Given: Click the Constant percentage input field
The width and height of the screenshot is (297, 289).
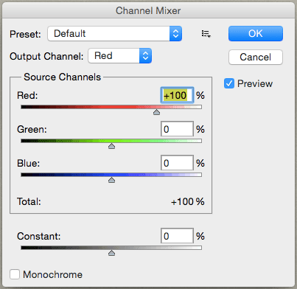Looking at the screenshot, I should pos(177,236).
